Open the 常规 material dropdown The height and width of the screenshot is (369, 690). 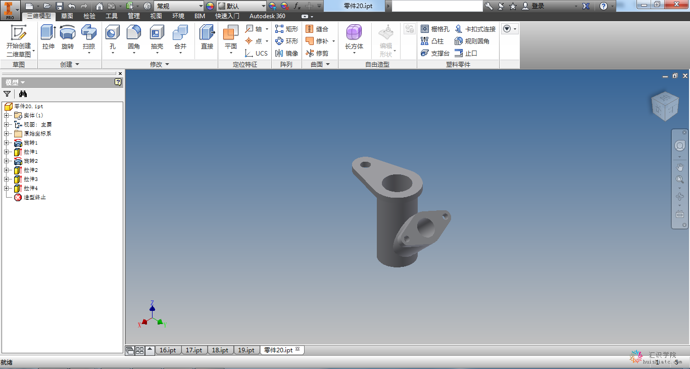click(179, 6)
